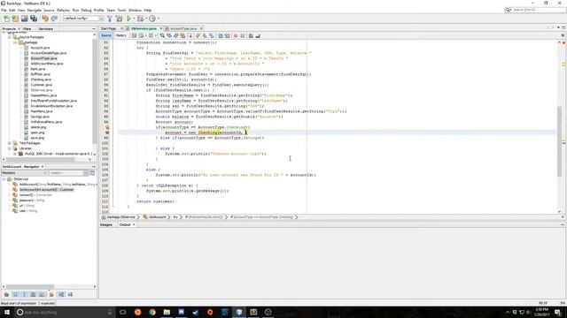Click the red error glyph beside line 98
The height and width of the screenshot is (318, 567).
tap(107, 132)
